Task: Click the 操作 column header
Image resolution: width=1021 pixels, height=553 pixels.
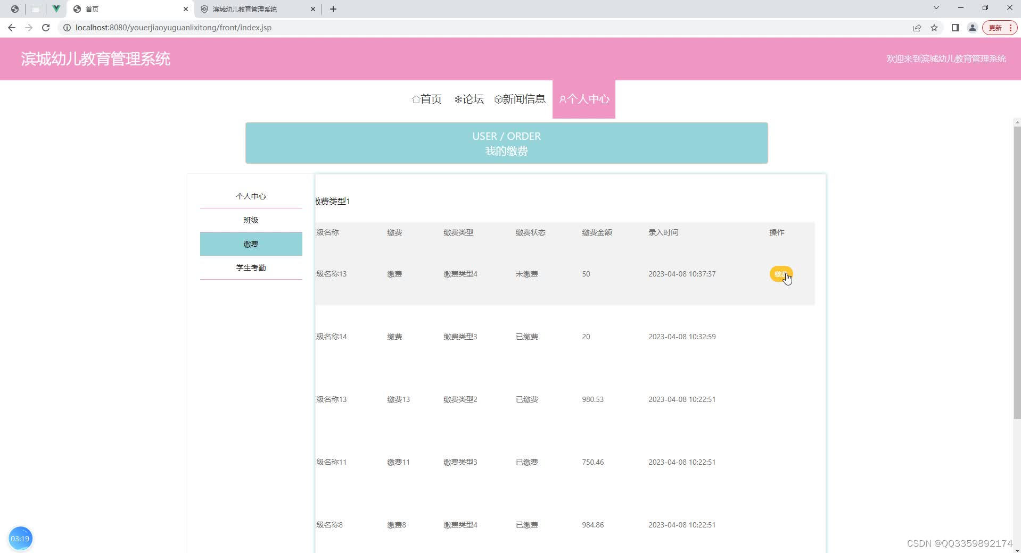Action: click(x=777, y=232)
